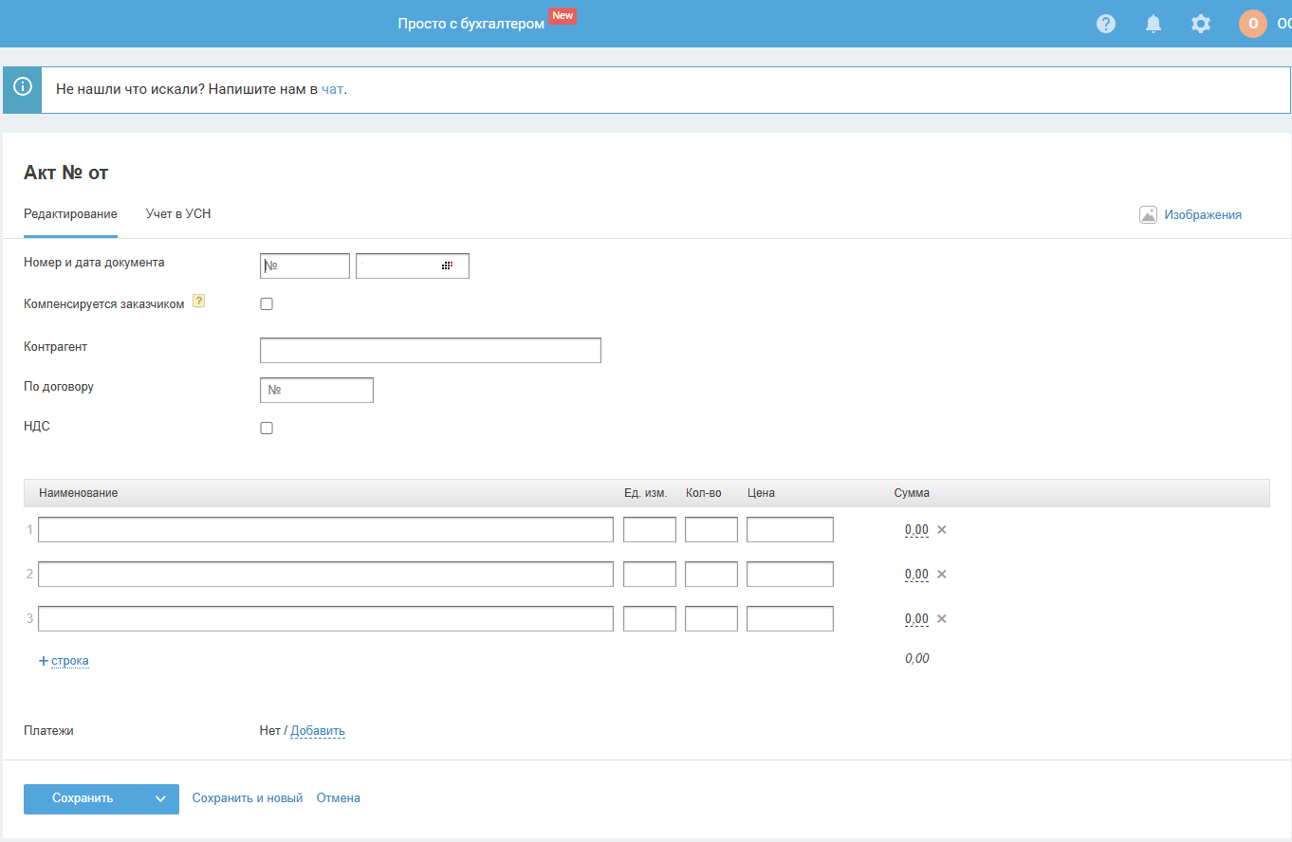Open the help question mark icon
Viewport: 1292px width, 842px height.
[x=1106, y=24]
